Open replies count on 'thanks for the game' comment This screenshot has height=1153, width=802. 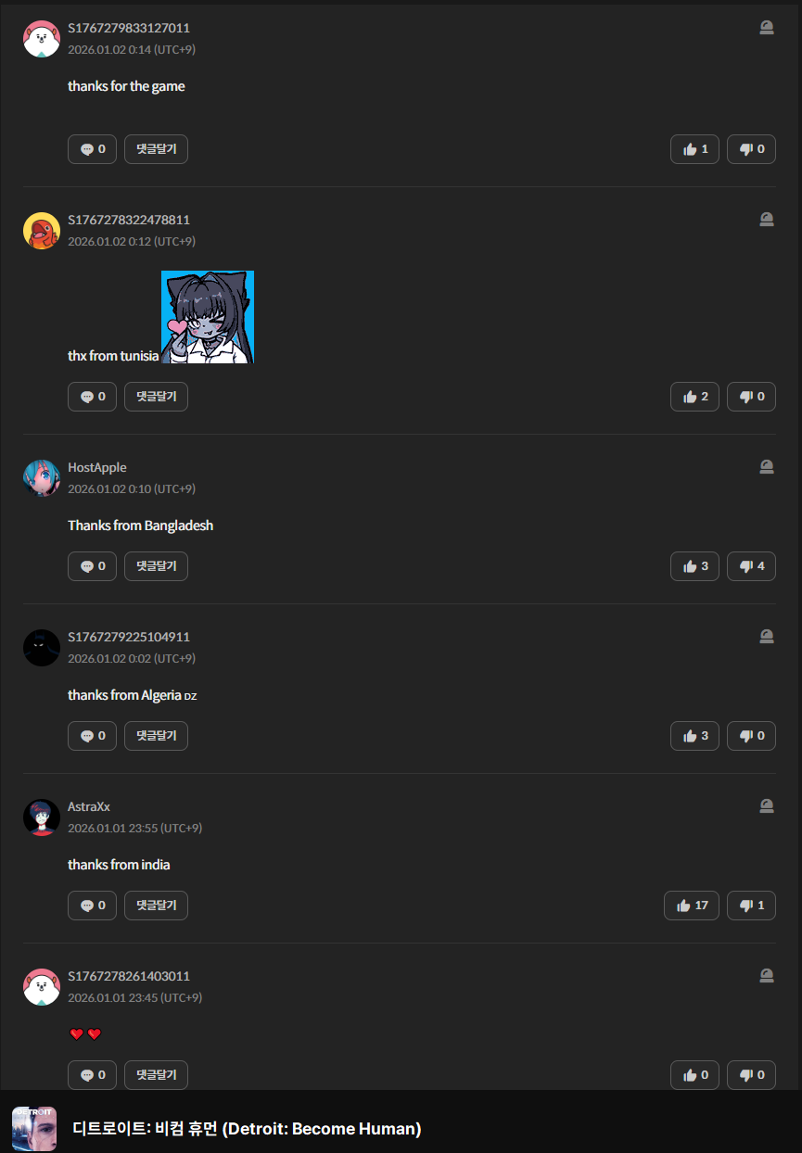tap(92, 149)
